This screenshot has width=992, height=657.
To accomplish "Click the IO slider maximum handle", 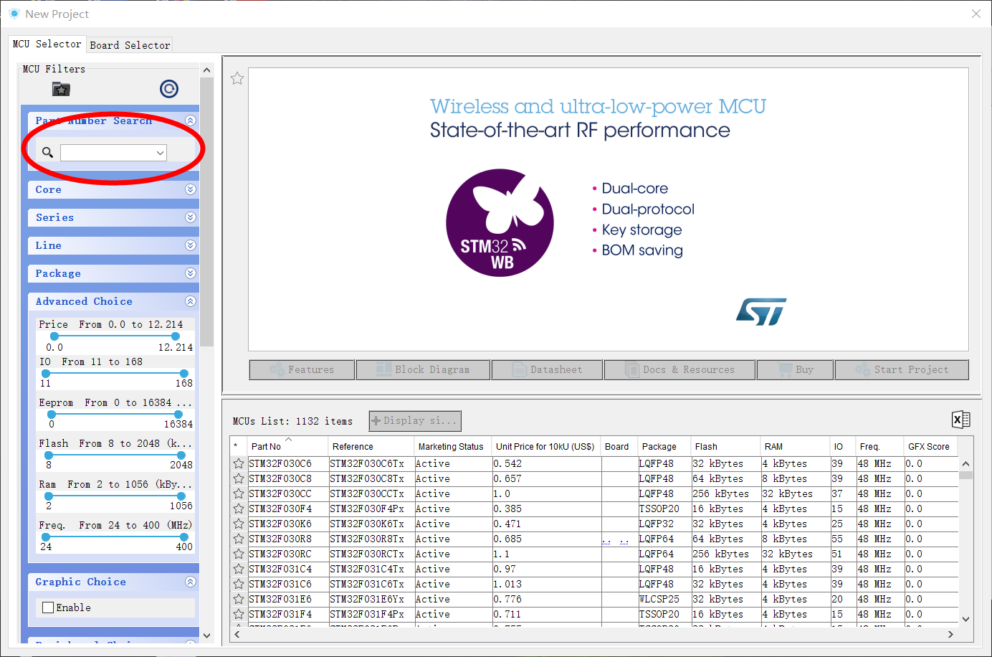I will click(x=184, y=373).
